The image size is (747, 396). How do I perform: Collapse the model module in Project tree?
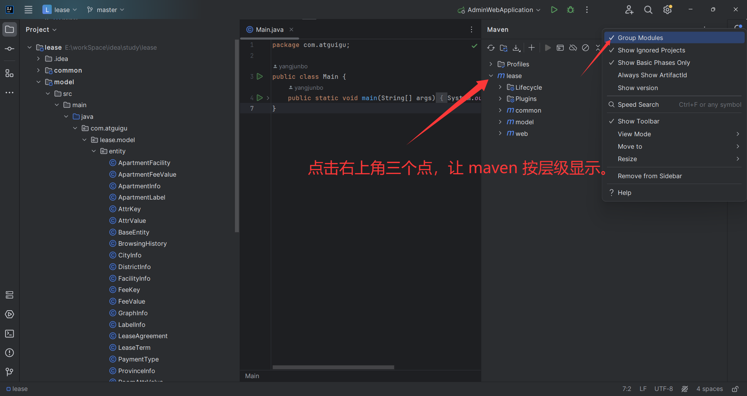point(39,82)
